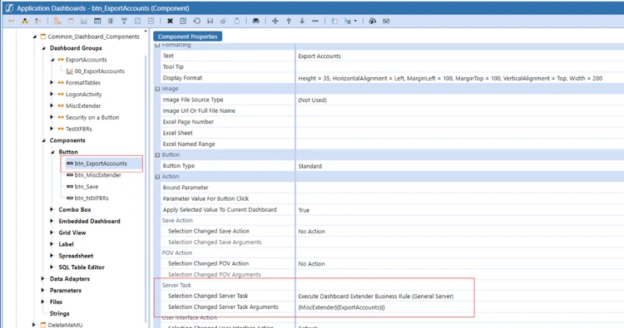Open the Image File Source Type '(Not Used)' value
The height and width of the screenshot is (328, 624).
312,100
